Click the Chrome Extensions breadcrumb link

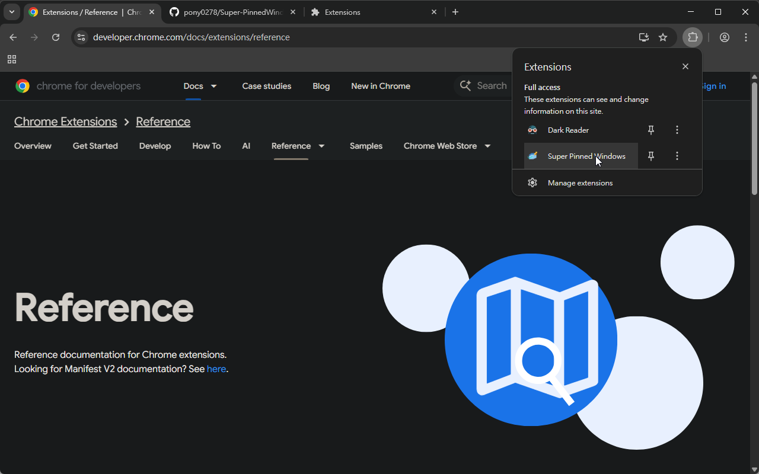tap(66, 121)
